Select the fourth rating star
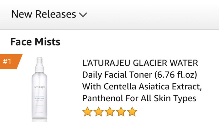Viewport: 219px width, 130px height. (121, 112)
